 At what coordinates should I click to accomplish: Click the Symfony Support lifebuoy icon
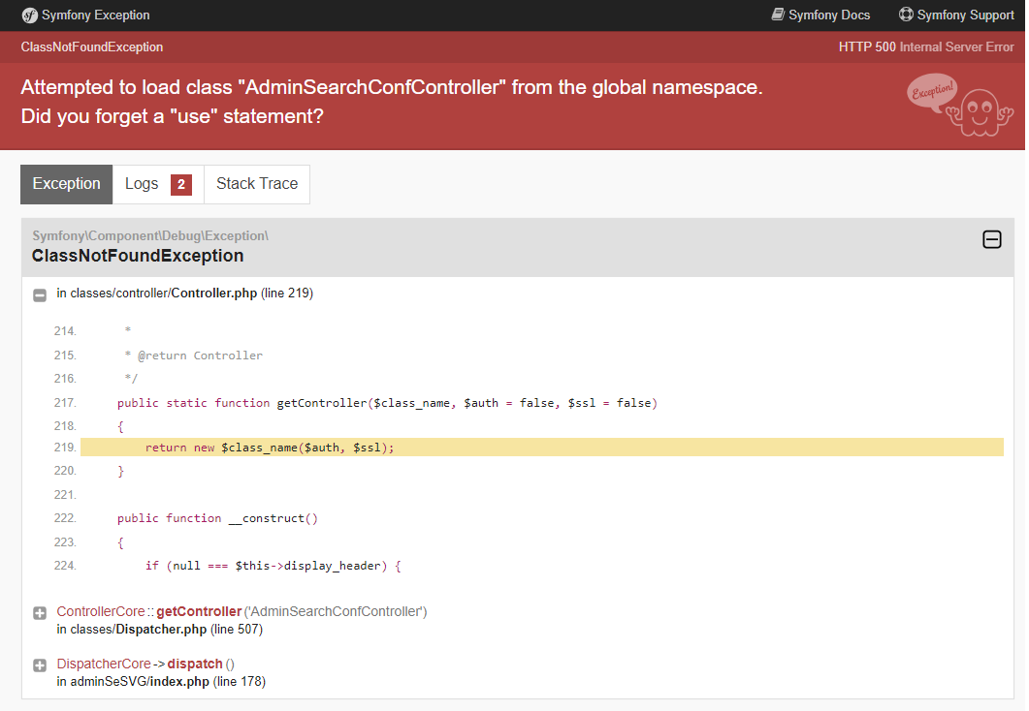point(906,15)
